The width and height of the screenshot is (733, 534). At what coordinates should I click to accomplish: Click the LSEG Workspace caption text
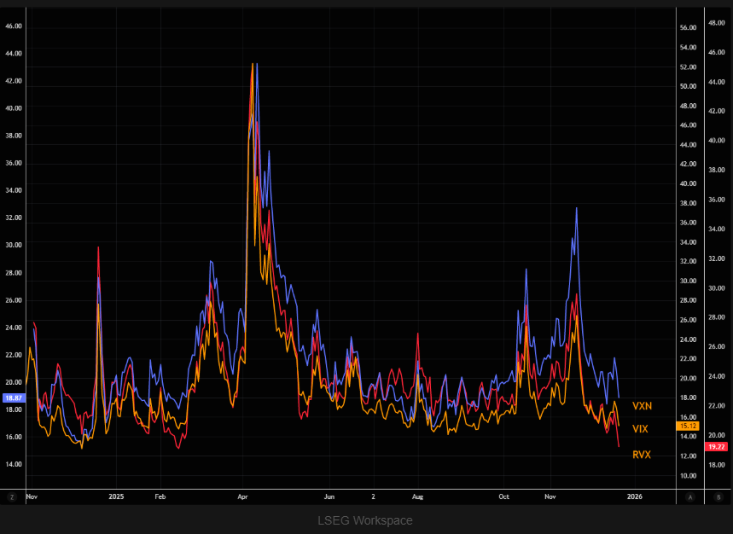365,519
